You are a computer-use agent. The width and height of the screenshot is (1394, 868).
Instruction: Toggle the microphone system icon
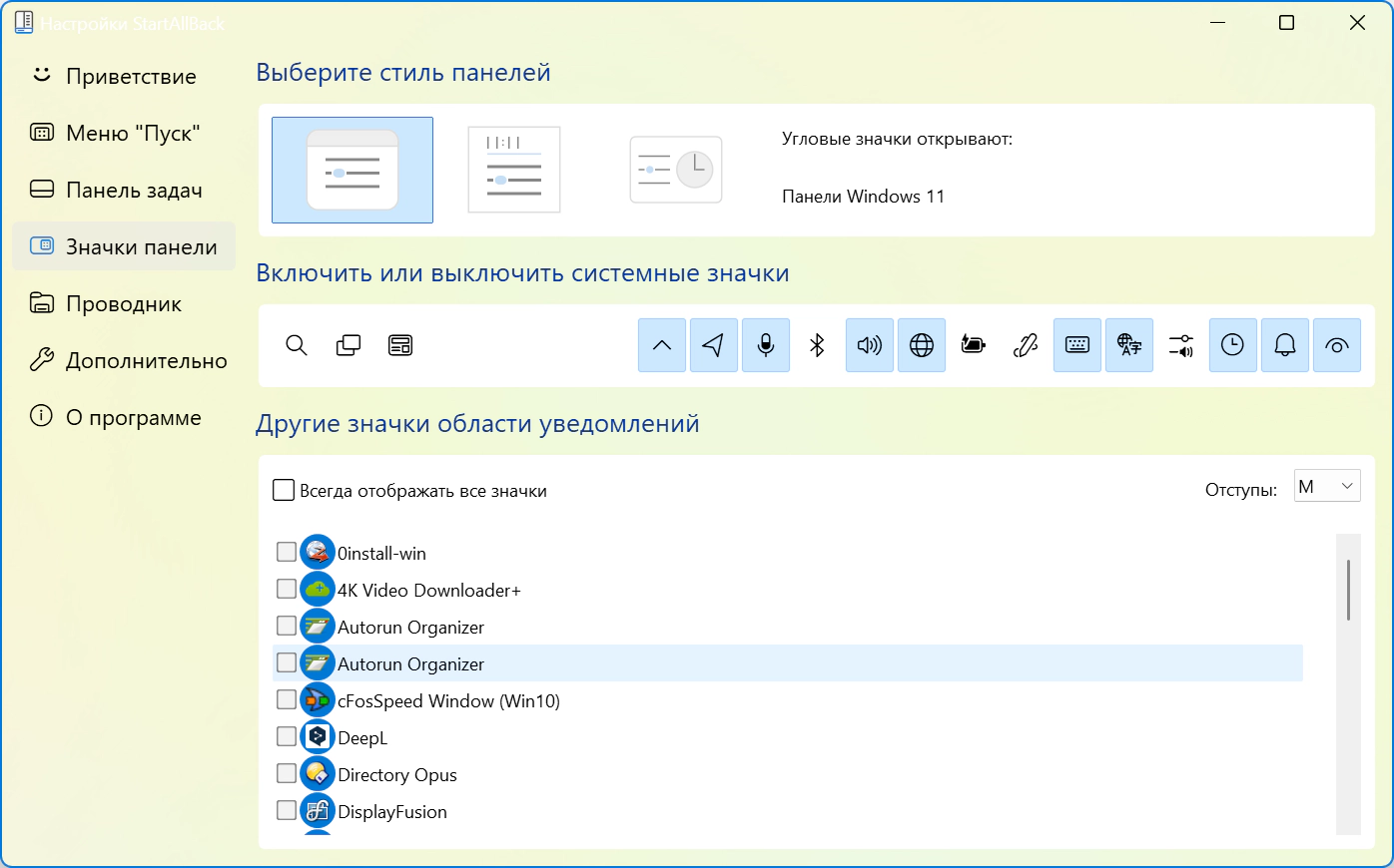click(x=766, y=345)
